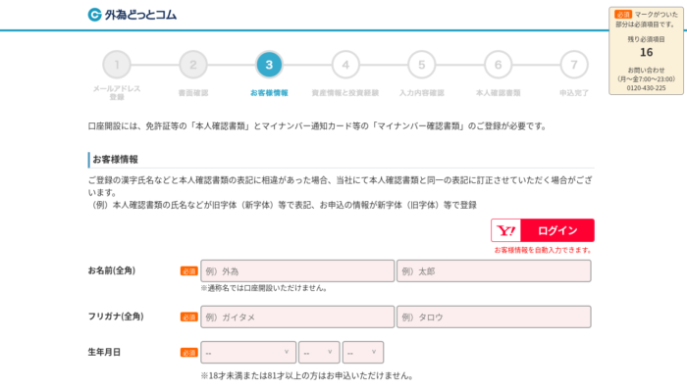The height and width of the screenshot is (390, 687).
Task: Click the お客様情報 section heading
Action: point(115,159)
